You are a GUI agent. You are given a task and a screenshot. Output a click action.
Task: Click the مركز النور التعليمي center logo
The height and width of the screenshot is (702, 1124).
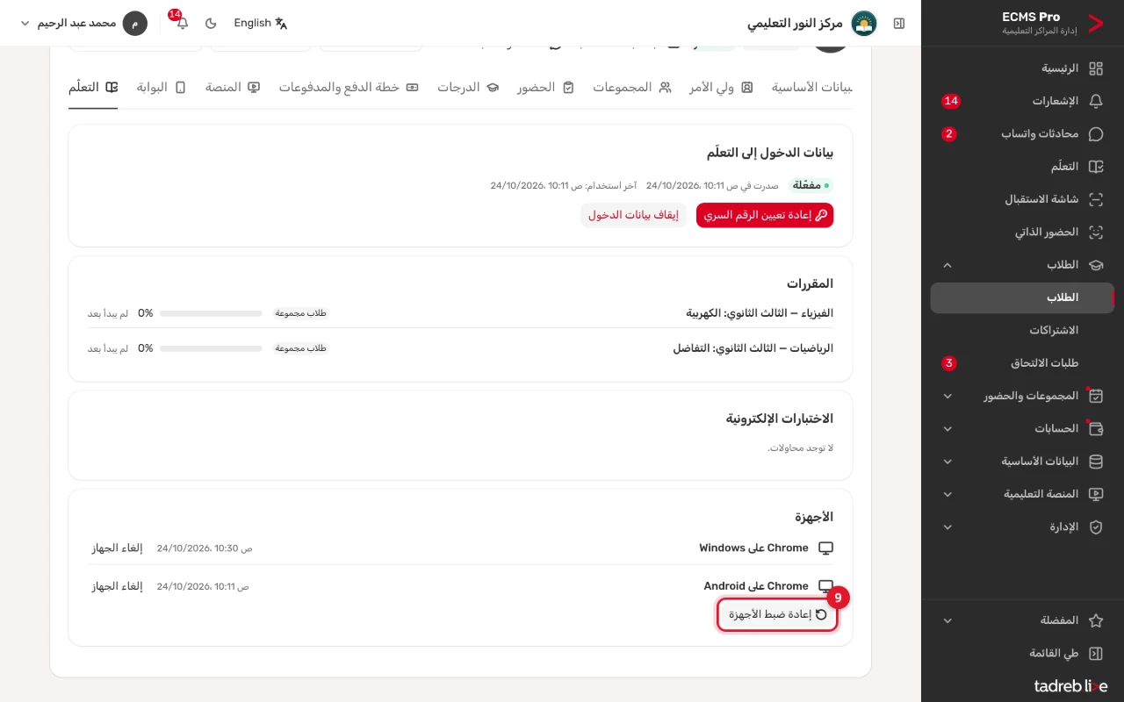click(864, 24)
